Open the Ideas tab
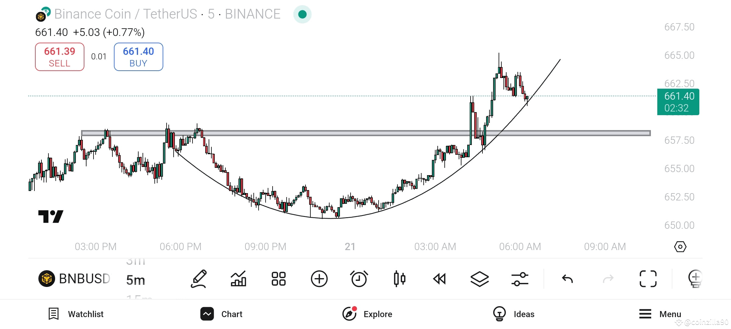The image size is (731, 329). click(x=514, y=314)
